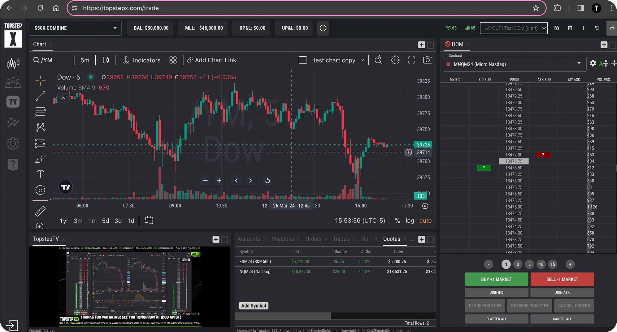Enter fullscreen chart mode
Screen dimensions: 617x332
pyautogui.click(x=411, y=60)
